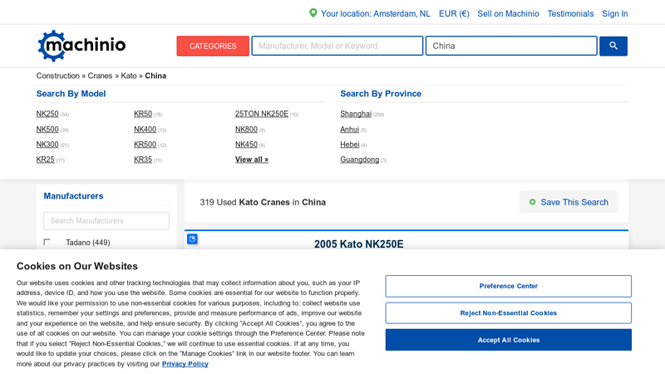Screen dimensions: 665x374
Task: Go to Kato breadcrumb
Action: click(129, 76)
